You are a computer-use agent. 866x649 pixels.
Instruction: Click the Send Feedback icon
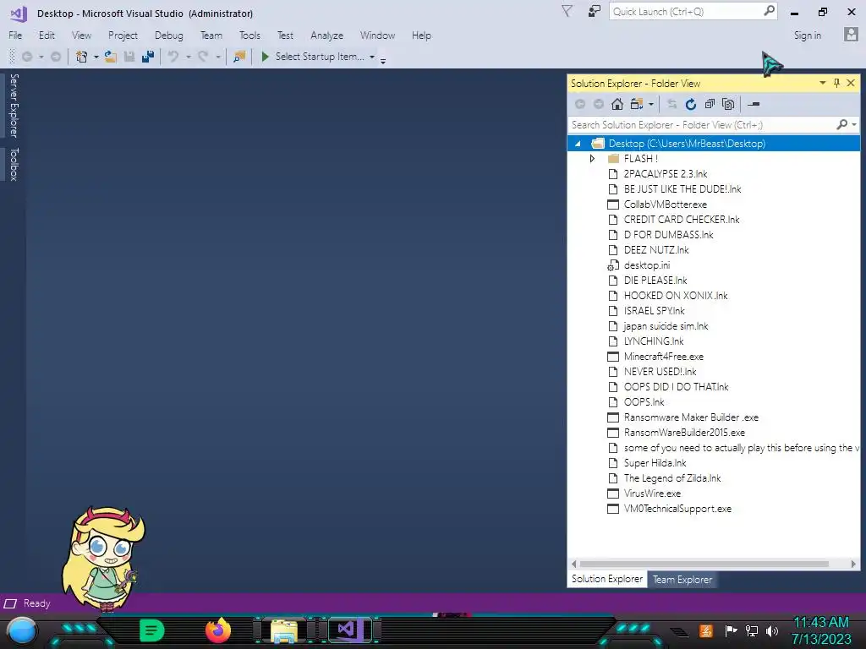coord(595,11)
